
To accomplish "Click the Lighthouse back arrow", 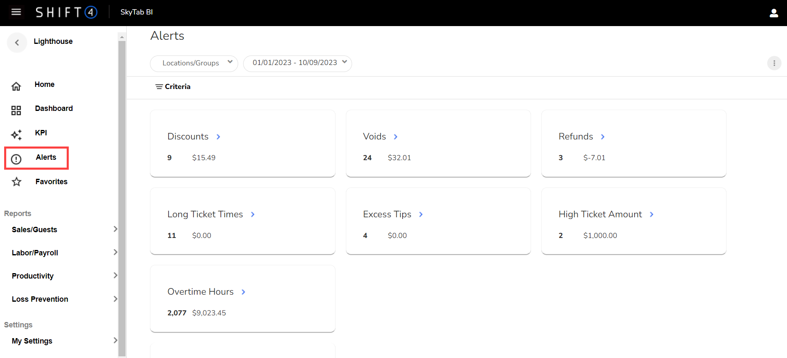I will pyautogui.click(x=17, y=42).
